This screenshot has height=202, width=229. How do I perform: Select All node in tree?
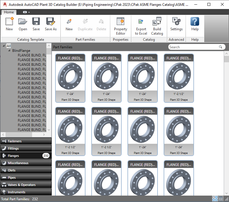[9, 46]
